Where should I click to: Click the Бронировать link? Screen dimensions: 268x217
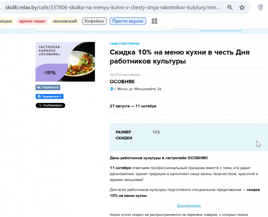point(189,206)
